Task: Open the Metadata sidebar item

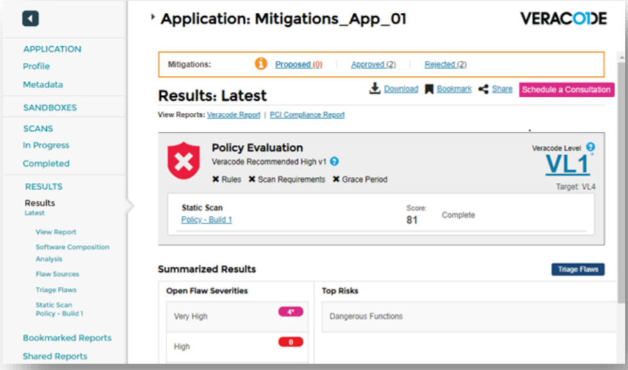Action: (43, 85)
